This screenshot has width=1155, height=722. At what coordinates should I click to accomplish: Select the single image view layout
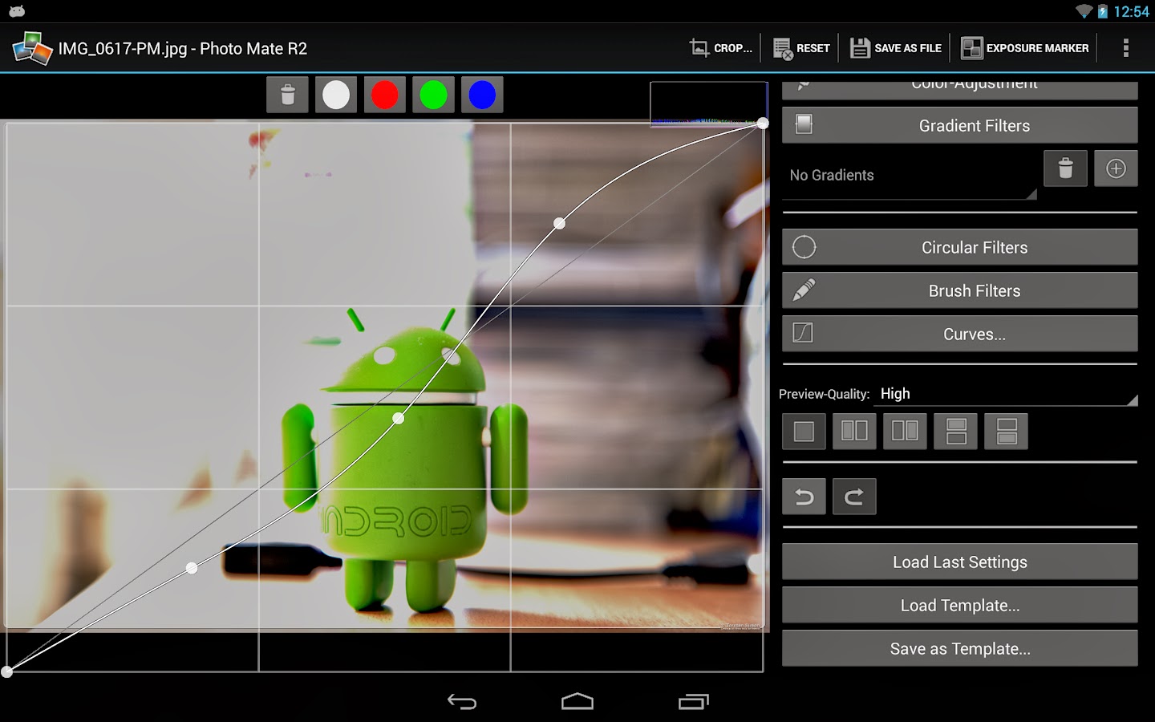(804, 432)
